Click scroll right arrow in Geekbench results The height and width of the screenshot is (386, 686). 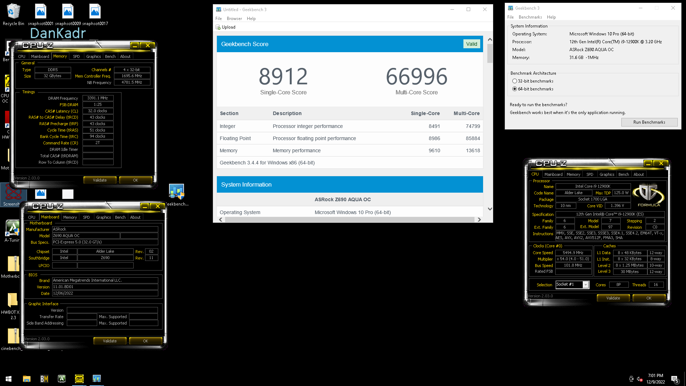(x=479, y=219)
